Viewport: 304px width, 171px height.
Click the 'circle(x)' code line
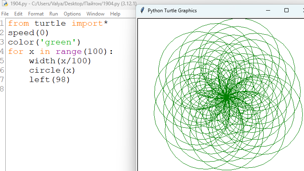tap(52, 70)
